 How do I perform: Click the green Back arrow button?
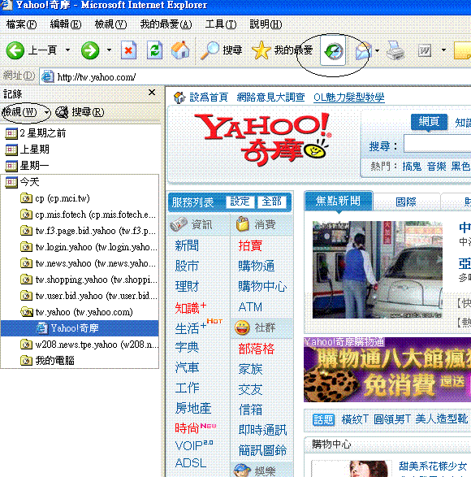pyautogui.click(x=15, y=50)
